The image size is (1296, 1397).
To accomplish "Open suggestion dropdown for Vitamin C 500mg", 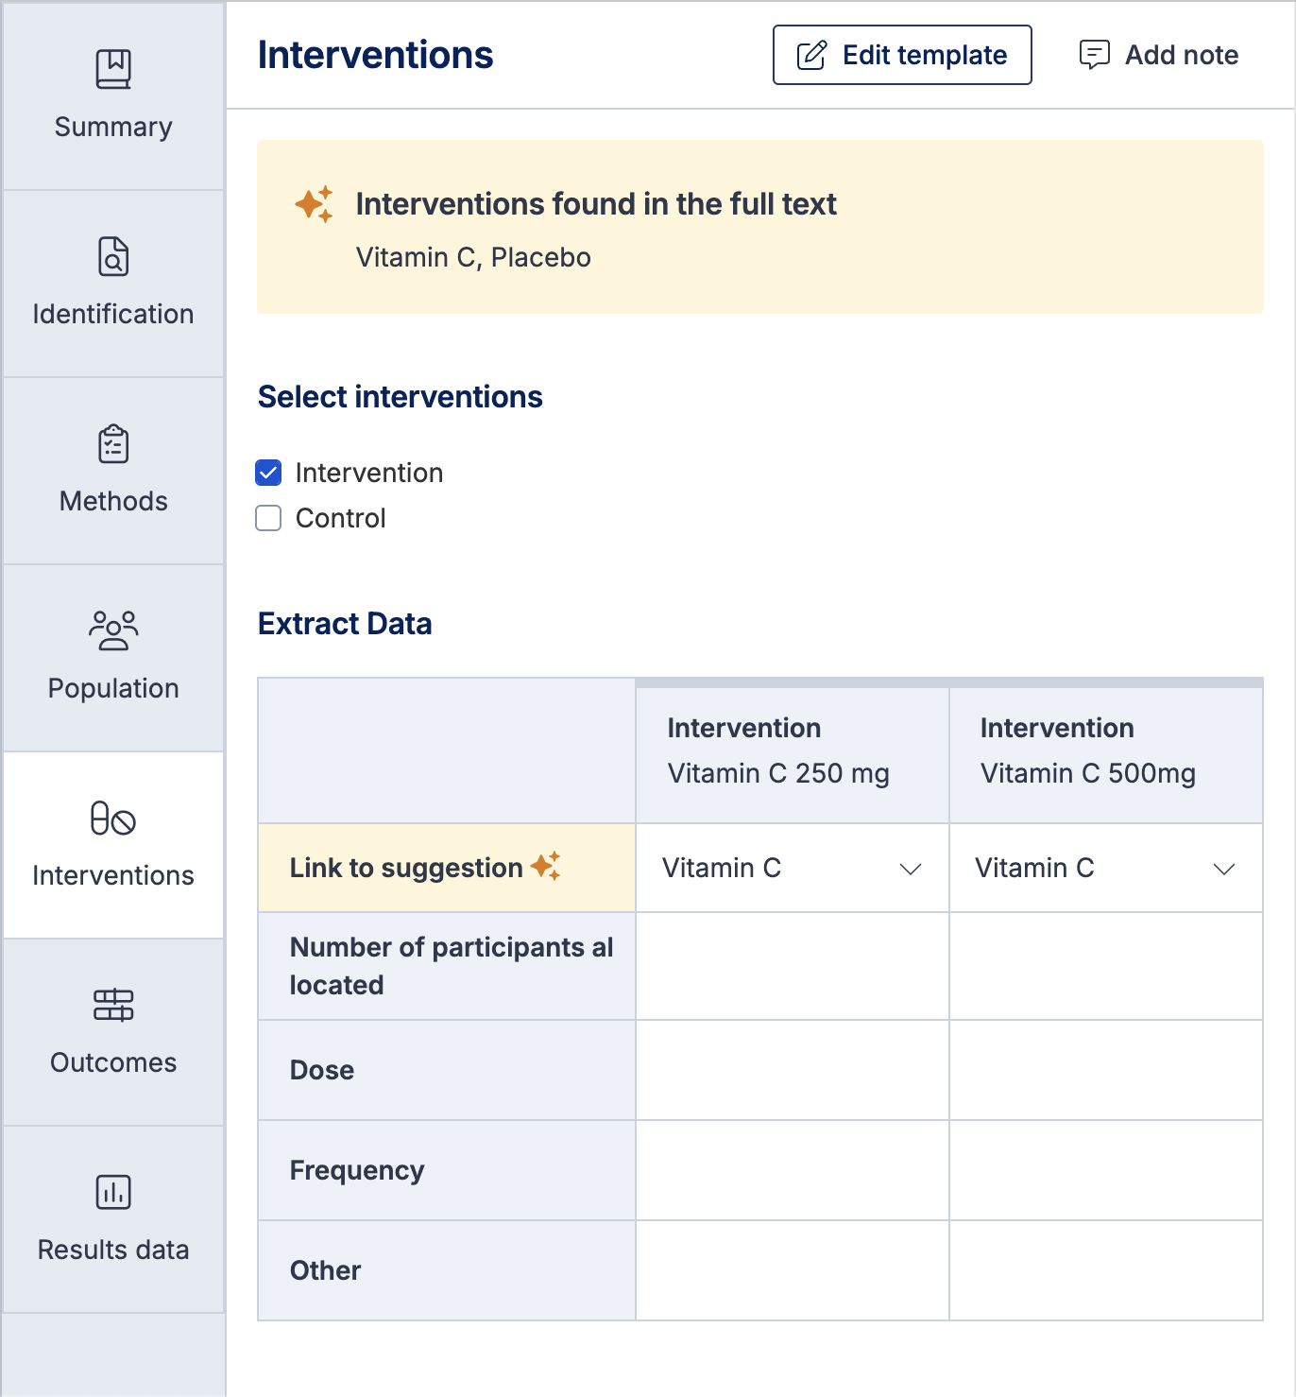I will click(x=1105, y=868).
